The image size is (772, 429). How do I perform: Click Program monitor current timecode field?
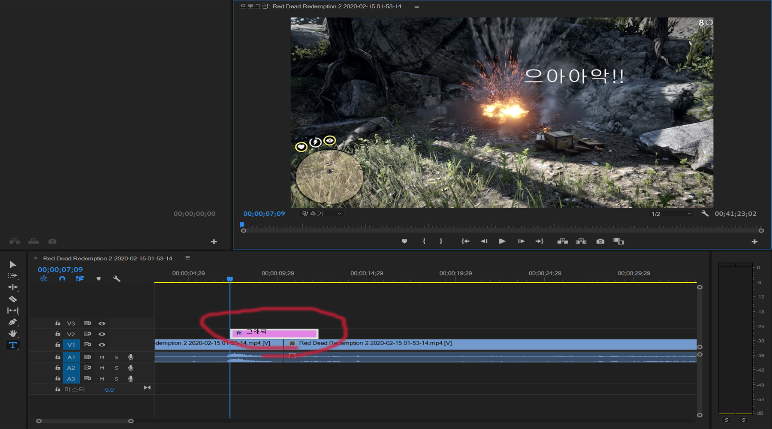coord(264,214)
